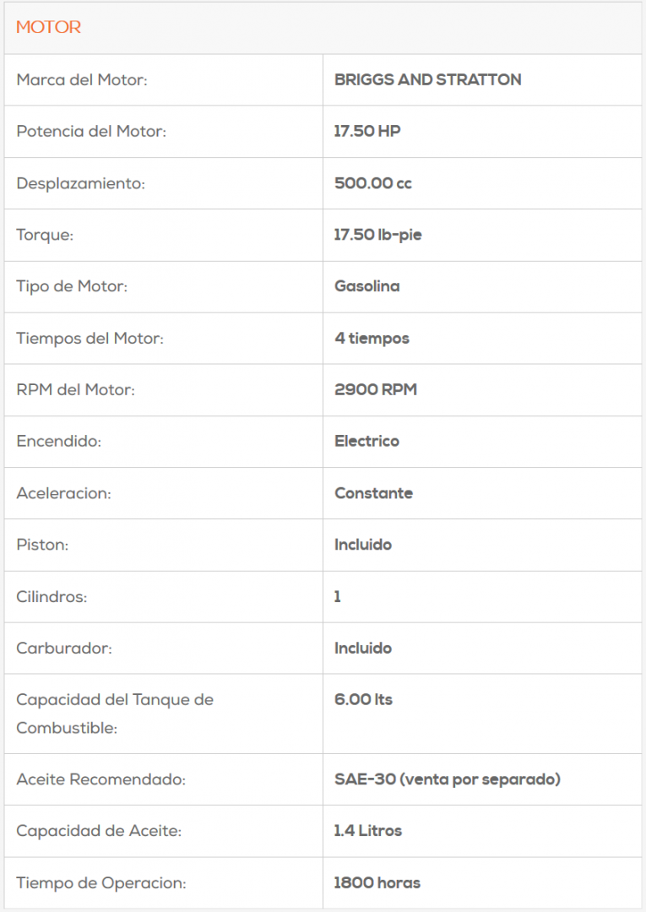
Task: Select the 'Marca del Motor:' label
Action: pos(82,80)
